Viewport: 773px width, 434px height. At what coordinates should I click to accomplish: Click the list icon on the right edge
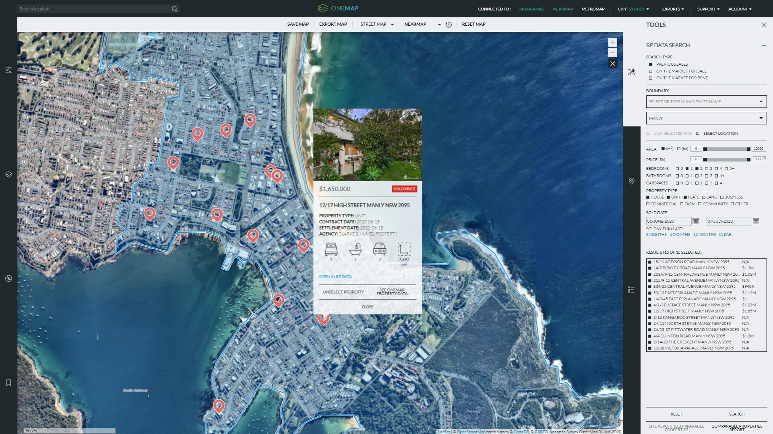[x=631, y=289]
